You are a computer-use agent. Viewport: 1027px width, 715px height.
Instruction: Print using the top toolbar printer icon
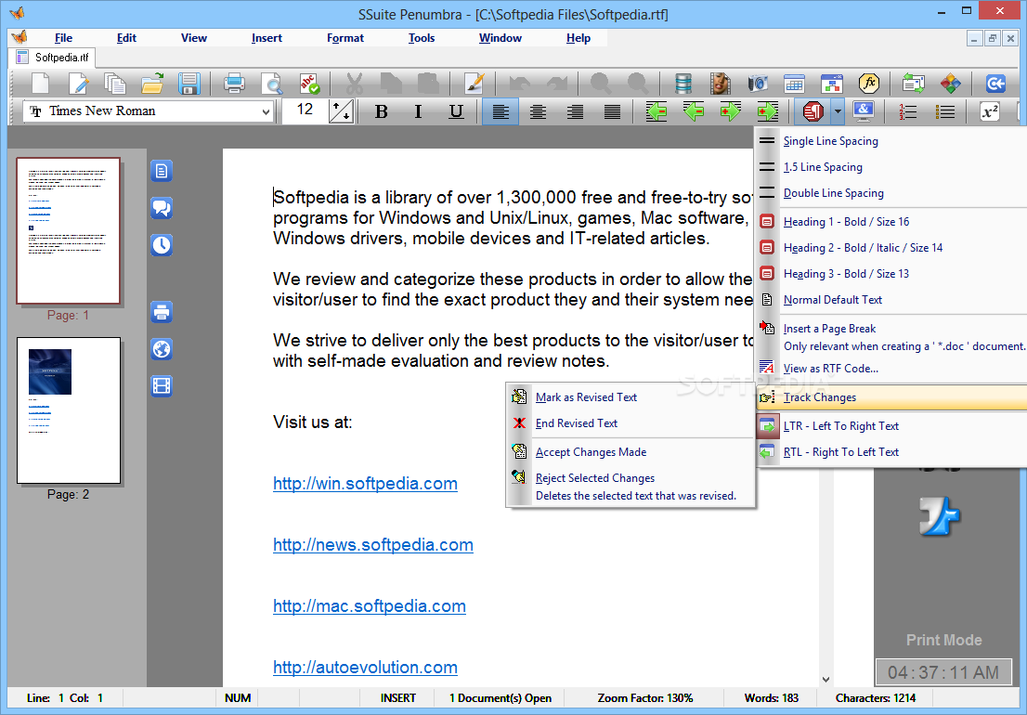click(x=234, y=84)
